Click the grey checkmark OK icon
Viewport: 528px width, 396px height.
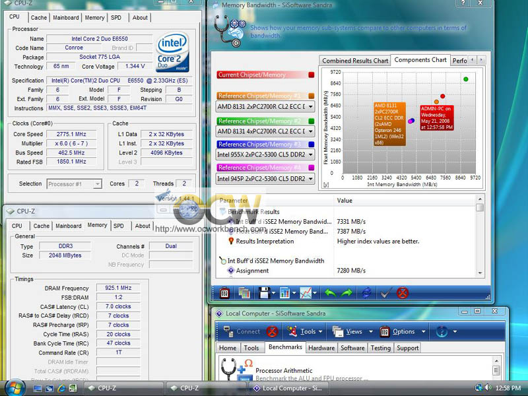click(x=385, y=293)
